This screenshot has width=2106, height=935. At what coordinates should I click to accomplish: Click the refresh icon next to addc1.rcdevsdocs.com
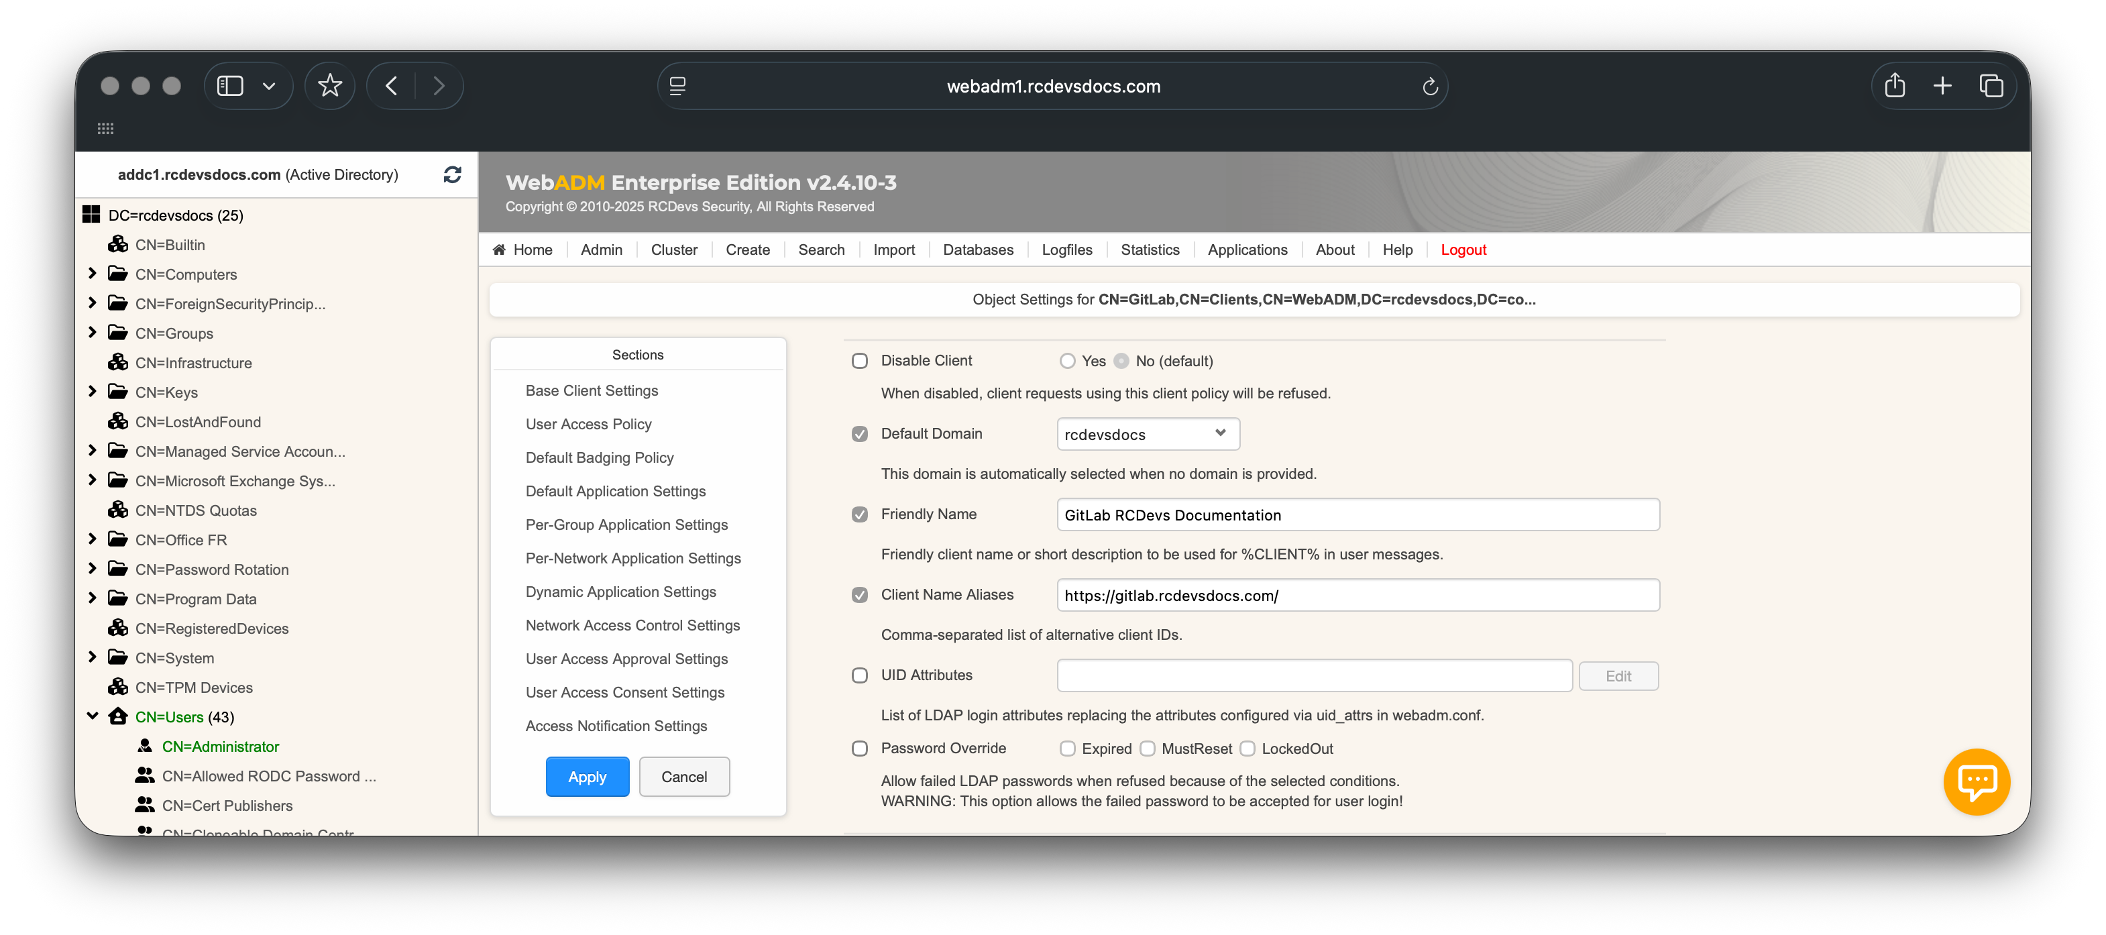pos(452,174)
